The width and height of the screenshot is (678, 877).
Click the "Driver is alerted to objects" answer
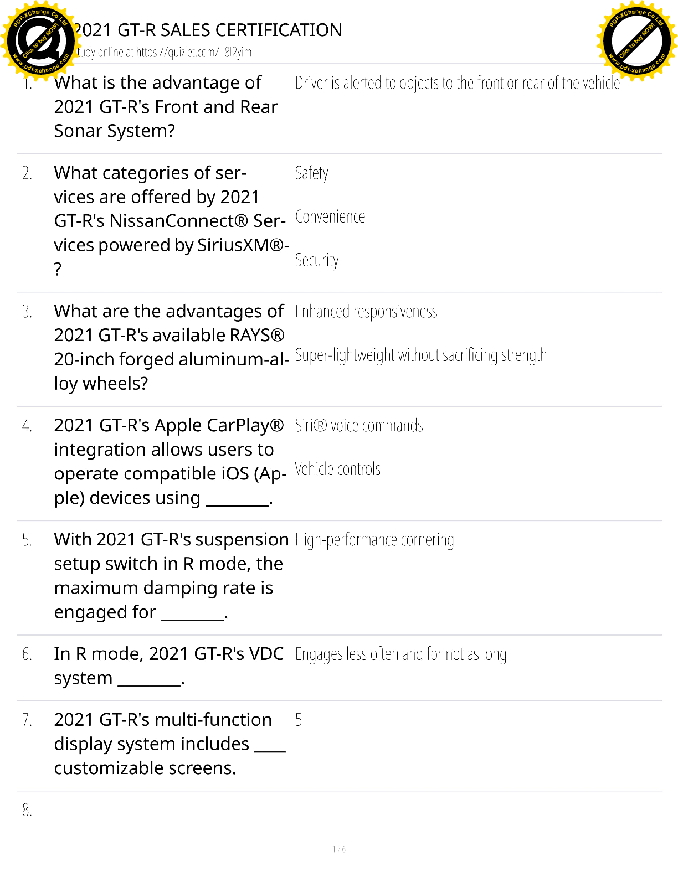(x=457, y=83)
